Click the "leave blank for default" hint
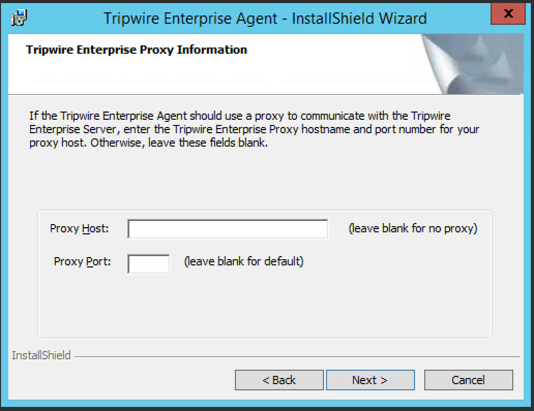The width and height of the screenshot is (534, 411). coord(244,261)
